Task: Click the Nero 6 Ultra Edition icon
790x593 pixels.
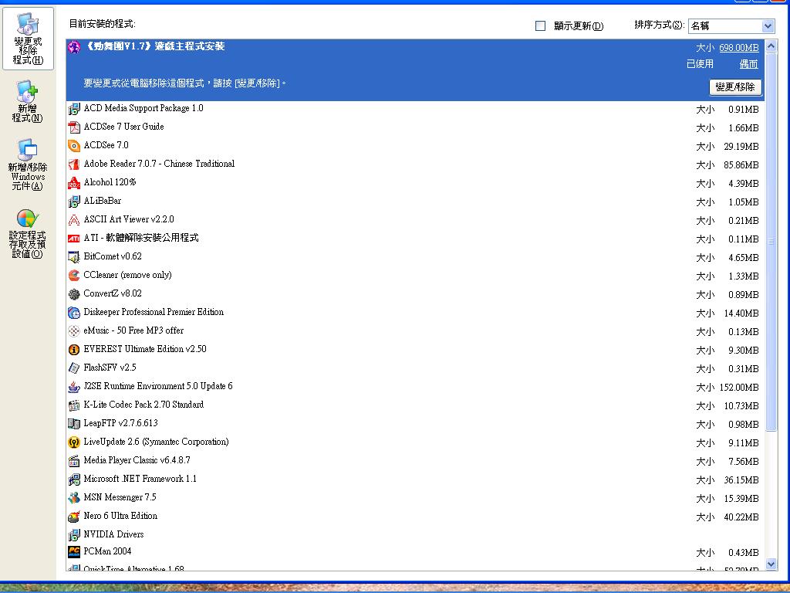Action: pyautogui.click(x=74, y=517)
